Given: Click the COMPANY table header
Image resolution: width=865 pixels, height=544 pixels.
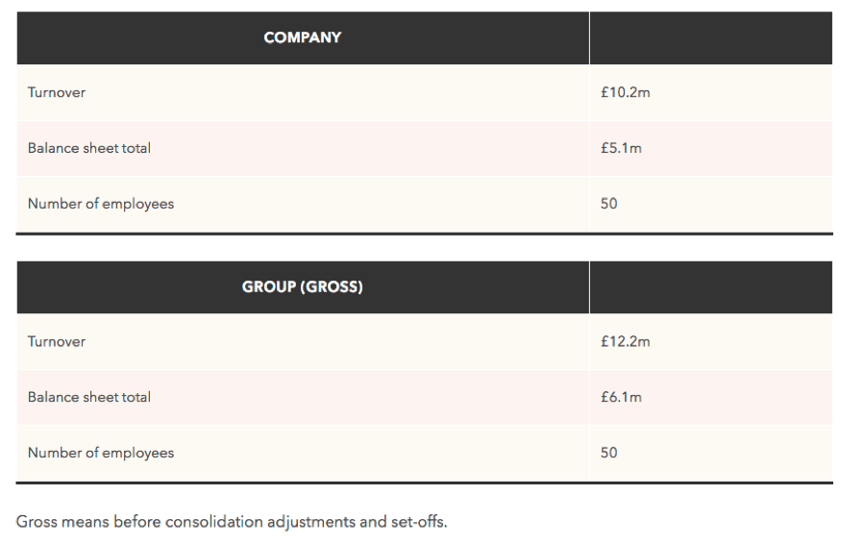Looking at the screenshot, I should (x=303, y=37).
